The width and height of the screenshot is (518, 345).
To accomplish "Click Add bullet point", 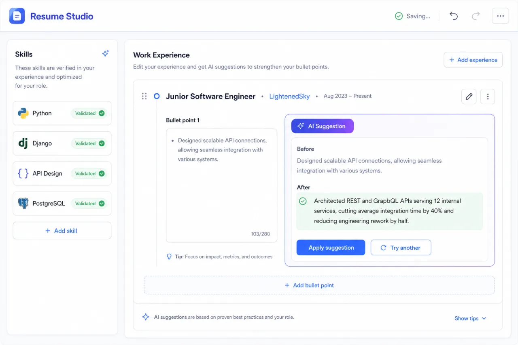I will click(319, 285).
